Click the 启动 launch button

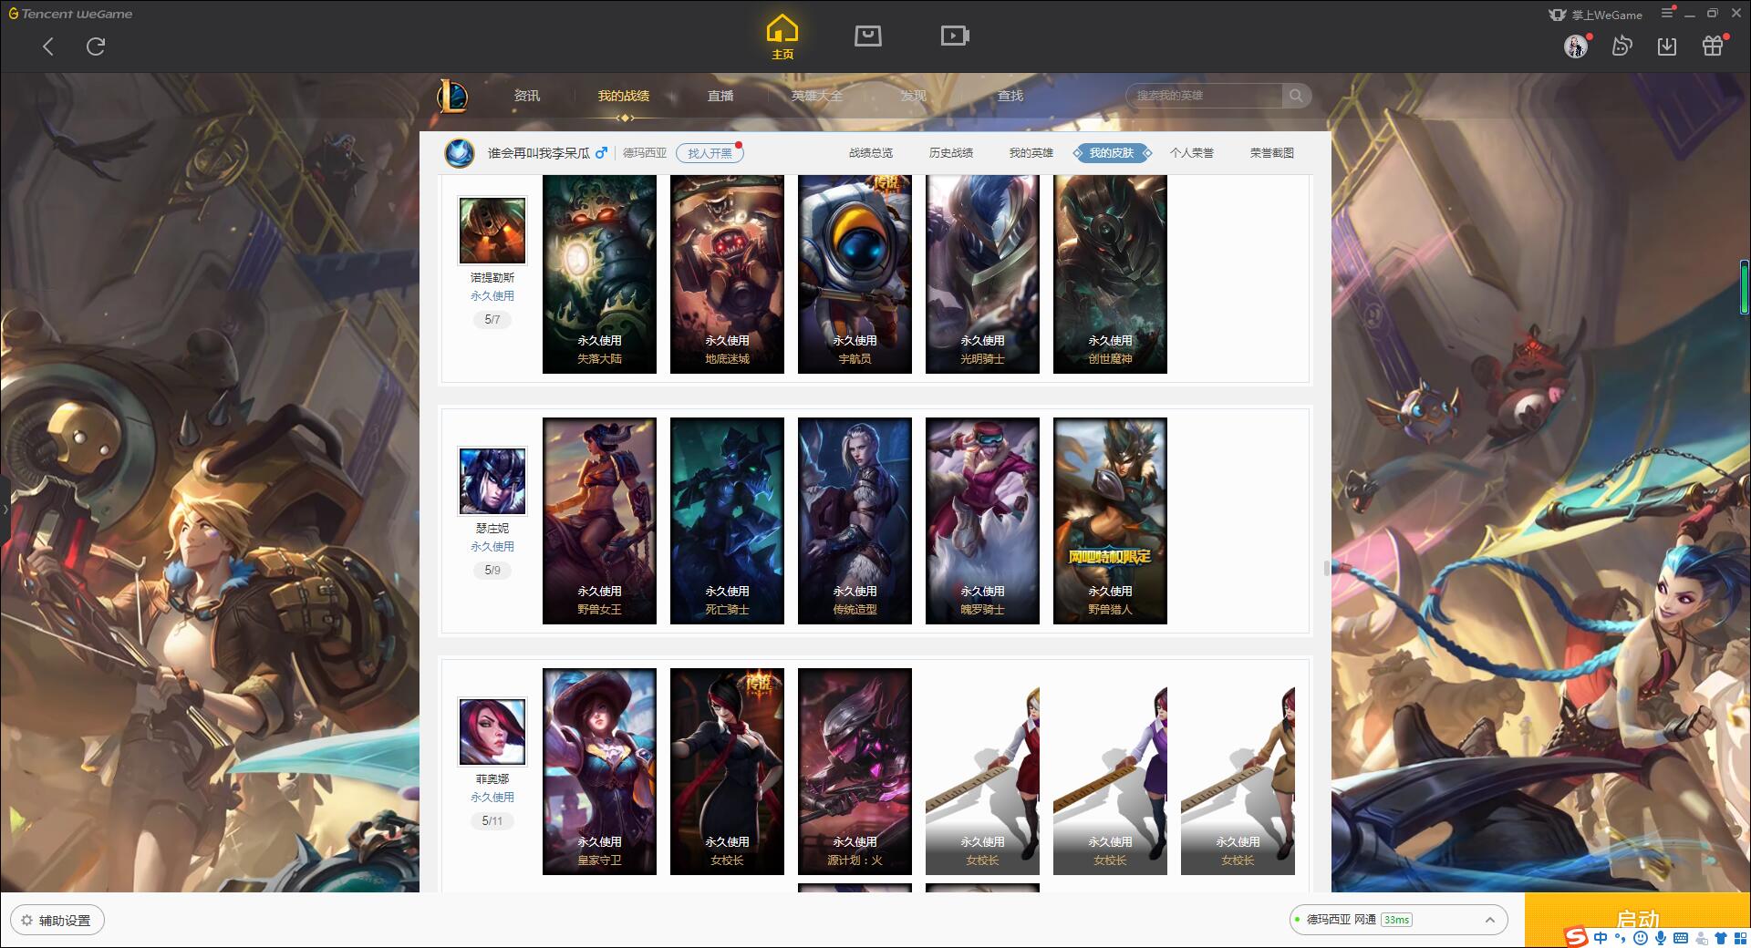click(1637, 919)
